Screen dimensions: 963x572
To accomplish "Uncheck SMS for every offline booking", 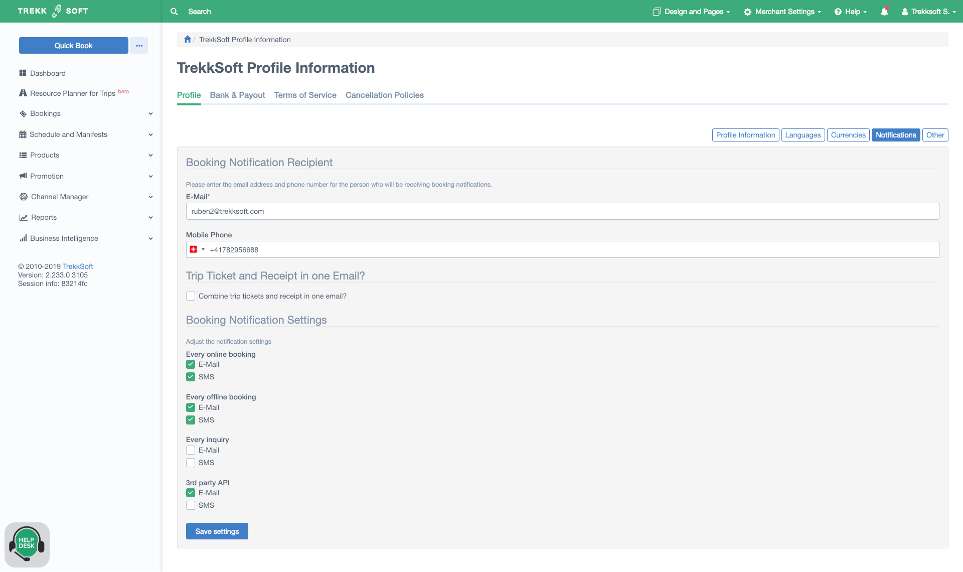I will (191, 420).
